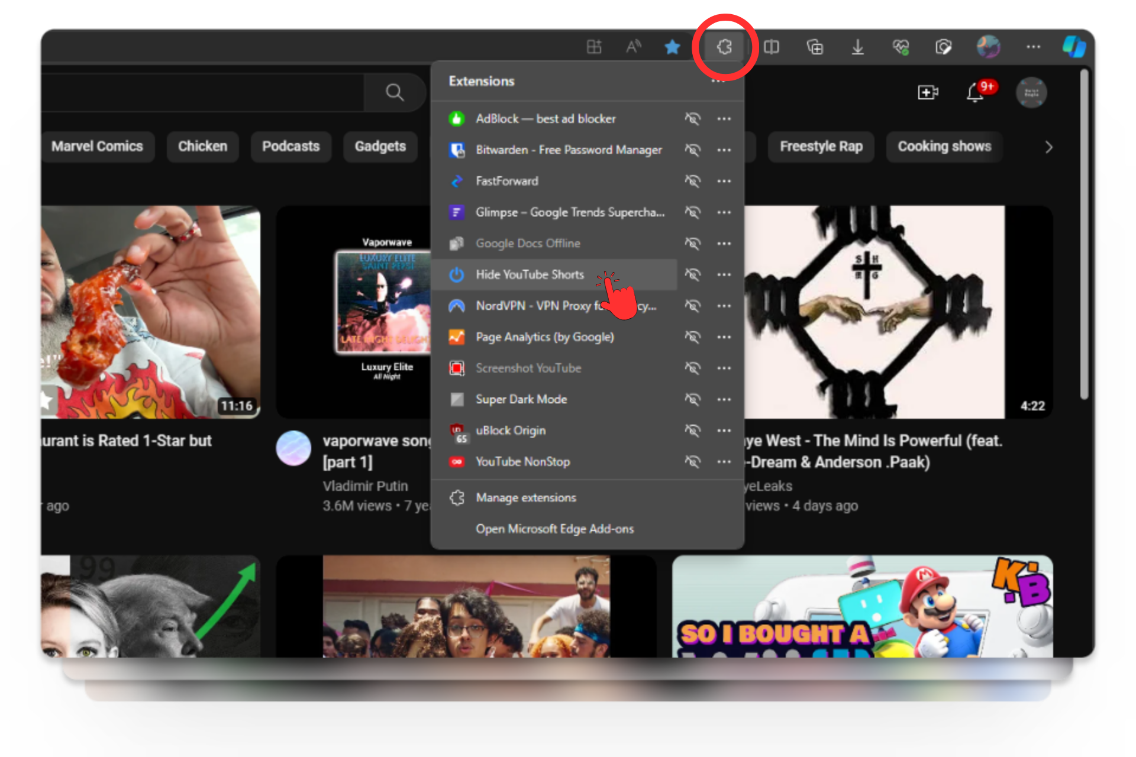Open Copilot icon at toolbar edge
The width and height of the screenshot is (1136, 757).
tap(1073, 47)
